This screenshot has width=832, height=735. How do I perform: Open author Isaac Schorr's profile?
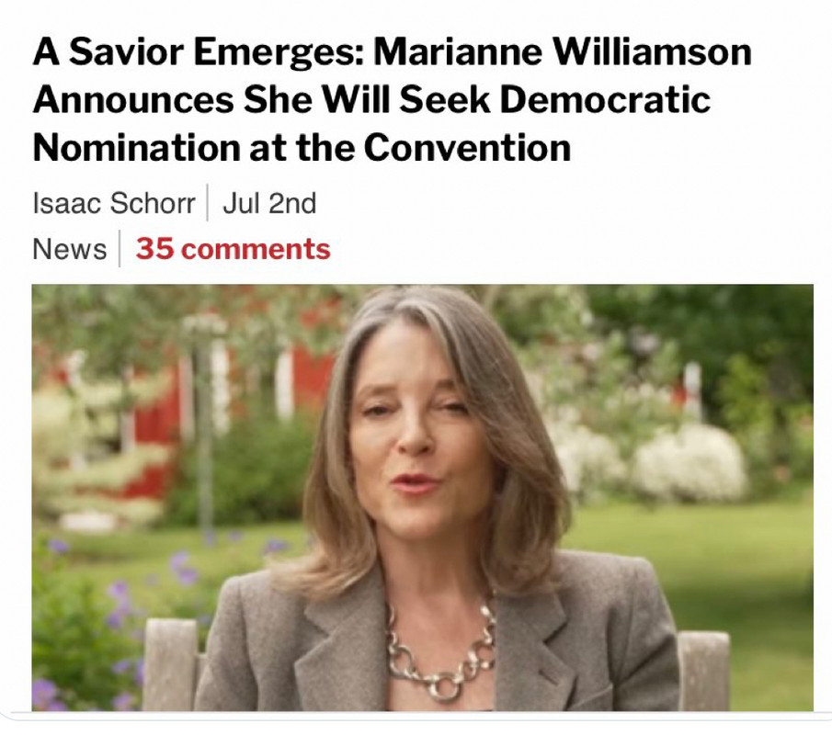click(114, 203)
